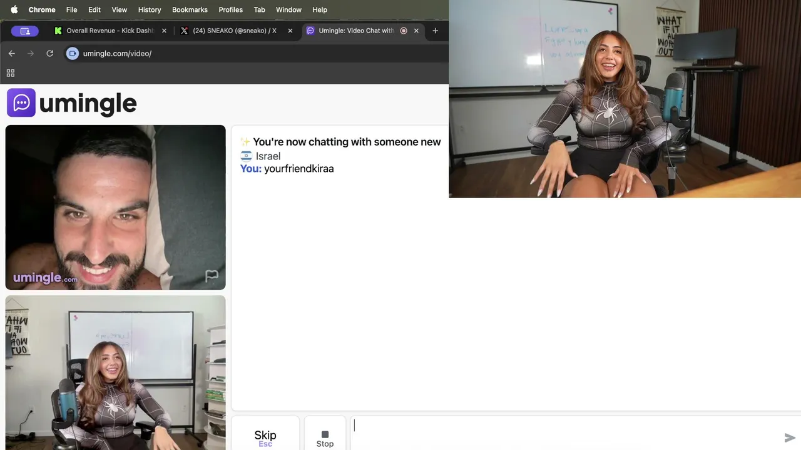Viewport: 801px width, 450px height.
Task: Close the Overall Revenue Kick tab
Action: (164, 31)
